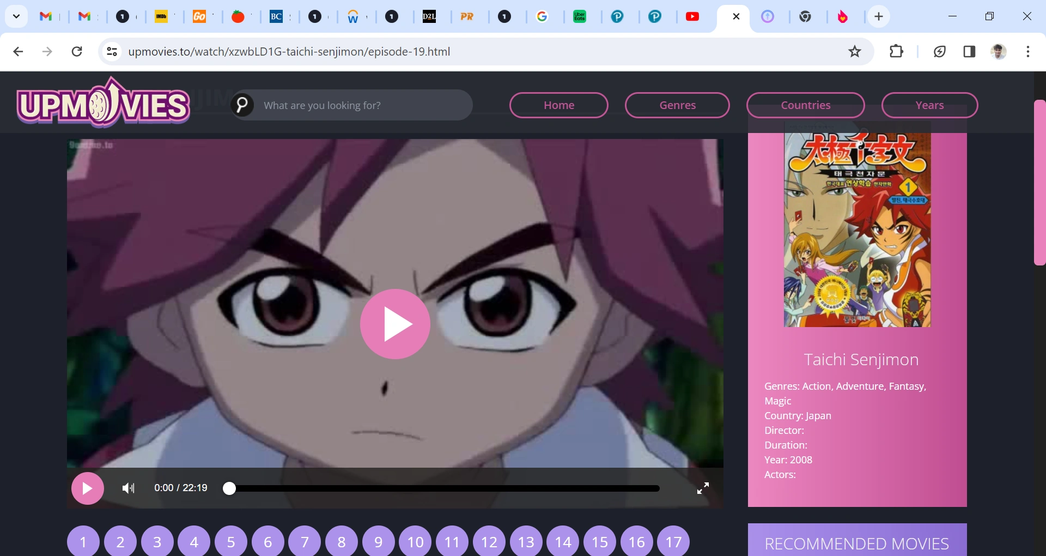Switch to the Google tab

point(542,17)
